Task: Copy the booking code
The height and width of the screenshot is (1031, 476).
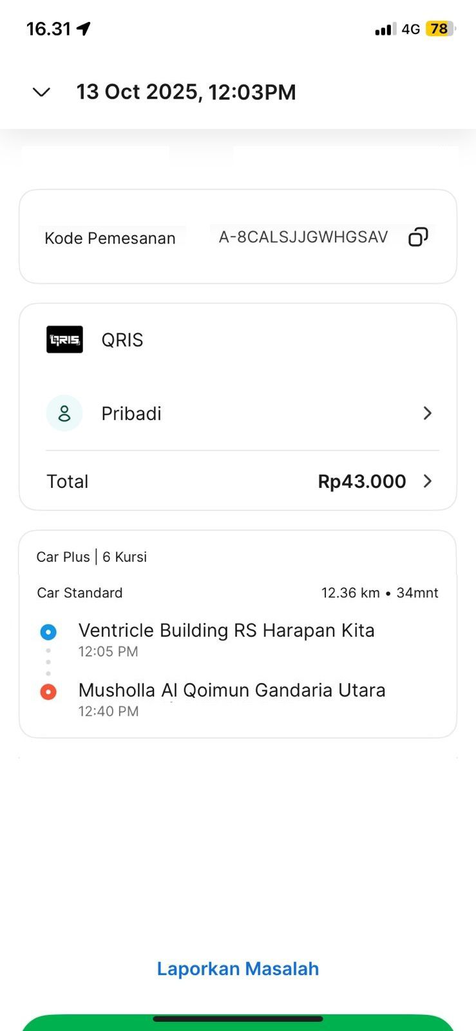Action: coord(418,237)
